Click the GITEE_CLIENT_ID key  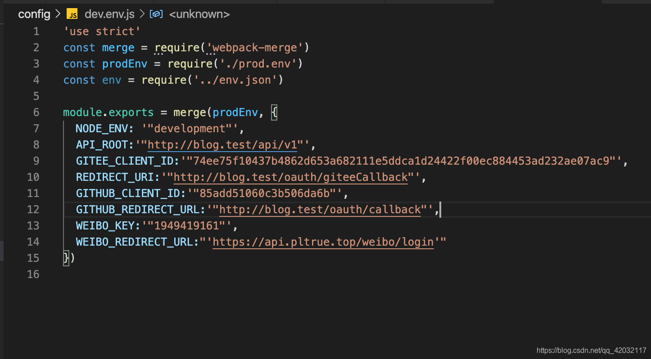[x=125, y=161]
